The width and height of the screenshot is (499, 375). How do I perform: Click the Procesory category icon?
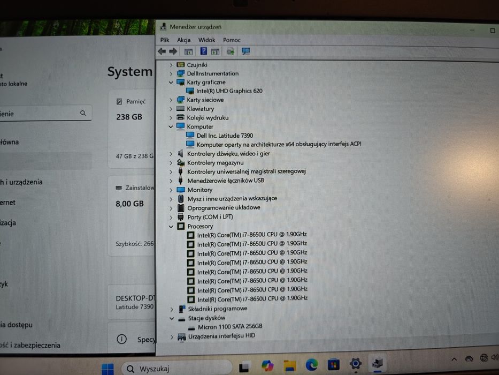pos(181,227)
